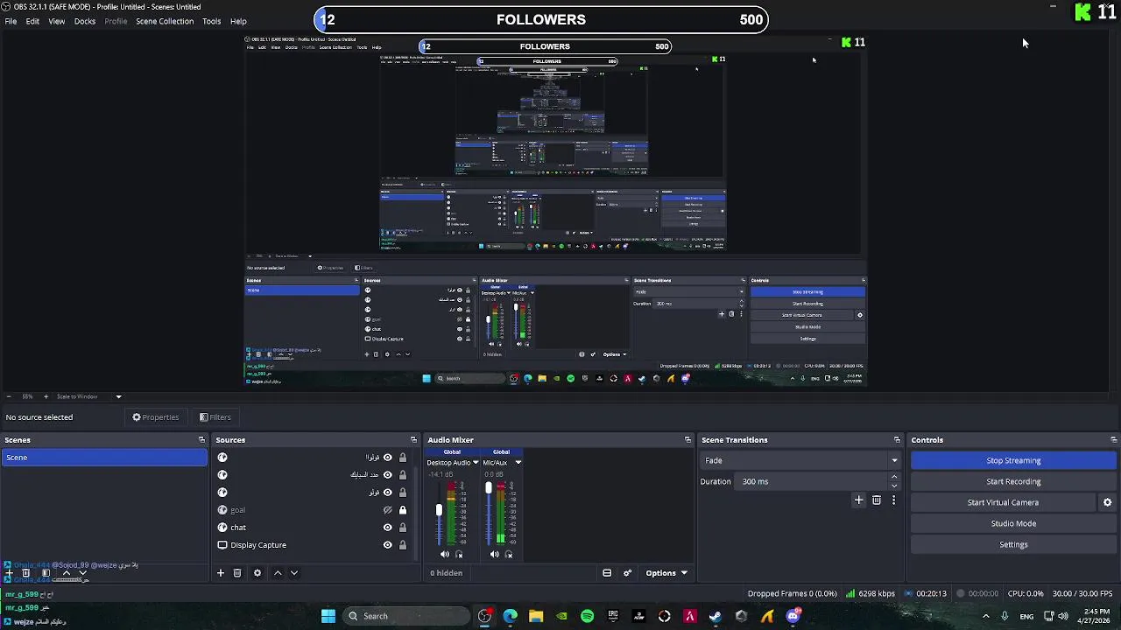Open Discord from the taskbar
1121x630 pixels.
[x=793, y=616]
